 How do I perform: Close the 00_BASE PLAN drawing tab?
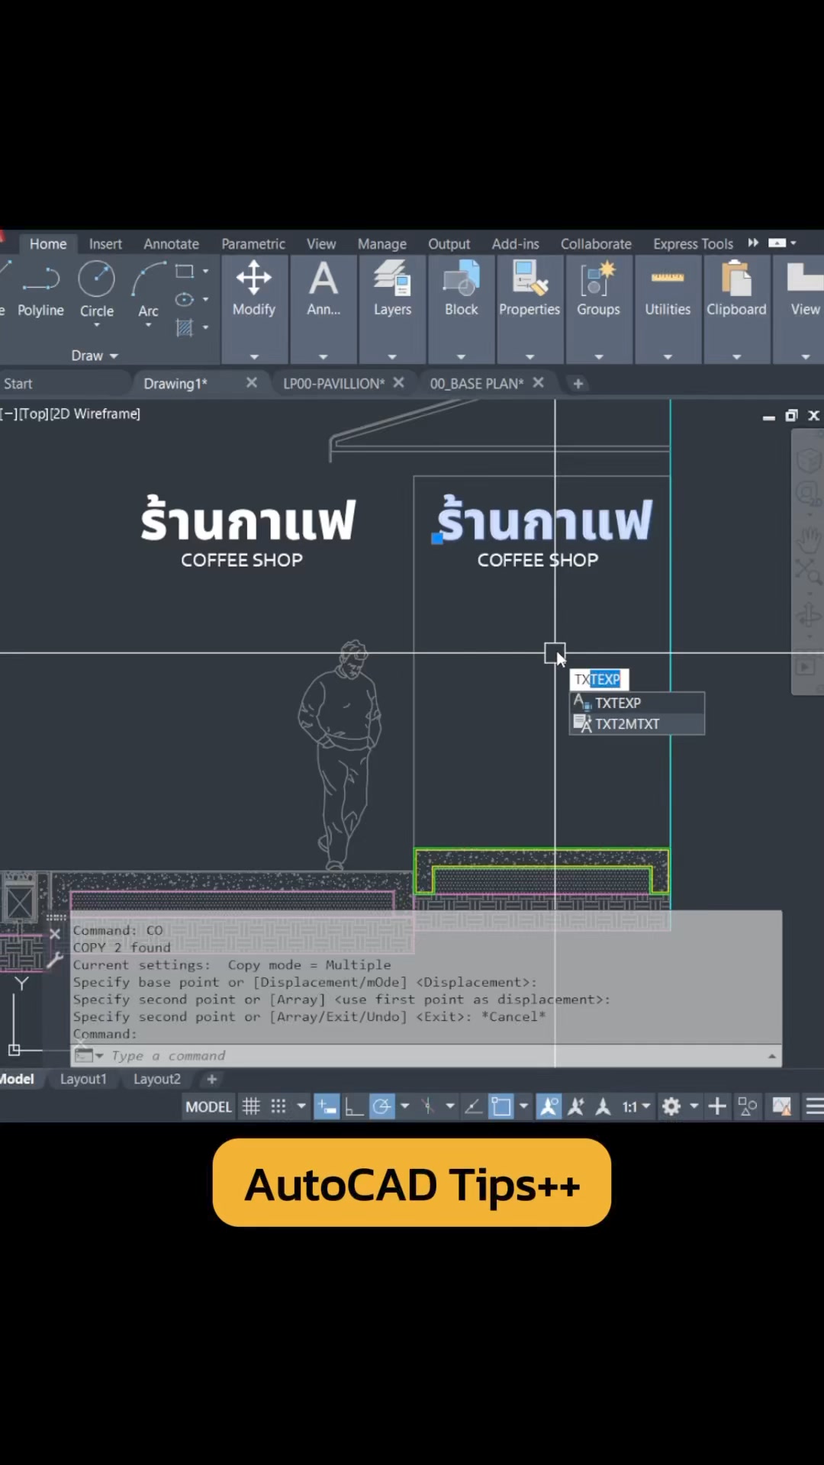tap(538, 382)
